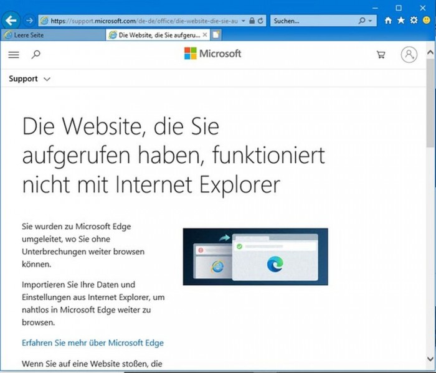Viewport: 436px width, 373px height.
Task: Open the Tools gear menu
Action: click(414, 21)
